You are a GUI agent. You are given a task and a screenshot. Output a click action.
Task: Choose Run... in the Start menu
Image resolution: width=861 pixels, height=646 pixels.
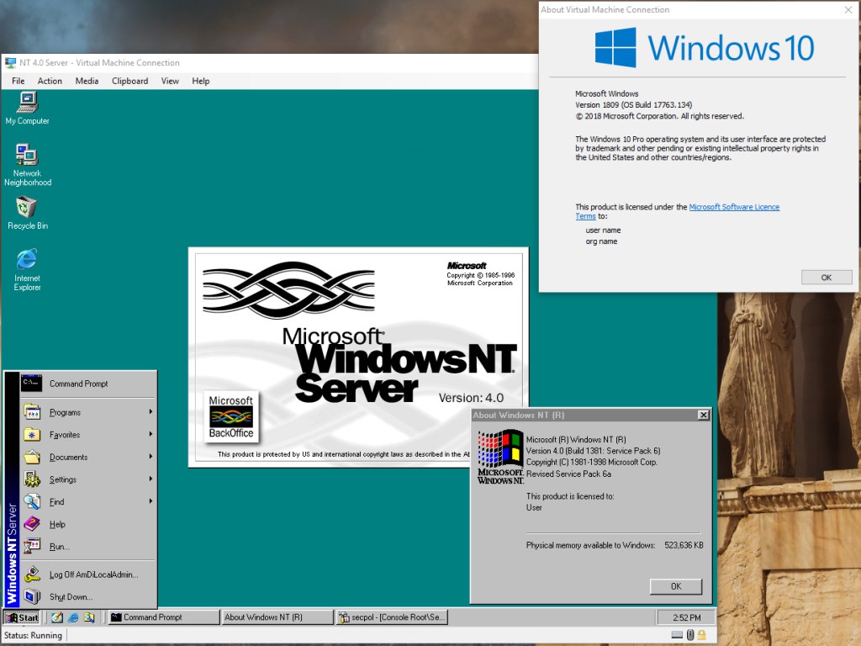pos(87,547)
